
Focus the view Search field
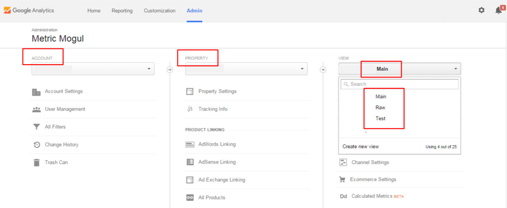click(x=399, y=84)
